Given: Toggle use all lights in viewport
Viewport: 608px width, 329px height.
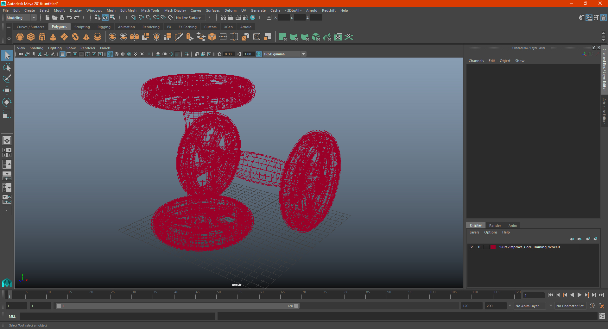Looking at the screenshot, I should 142,54.
